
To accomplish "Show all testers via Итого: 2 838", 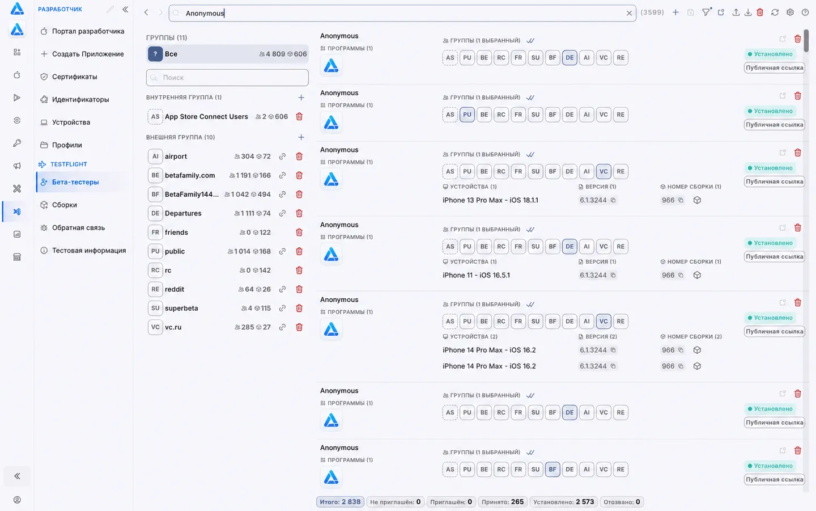I will (340, 502).
